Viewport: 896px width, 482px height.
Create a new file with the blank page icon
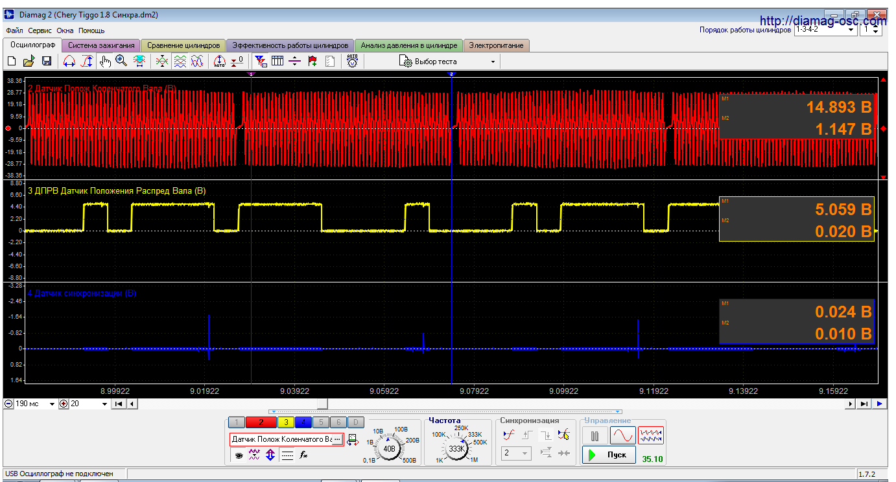(11, 61)
